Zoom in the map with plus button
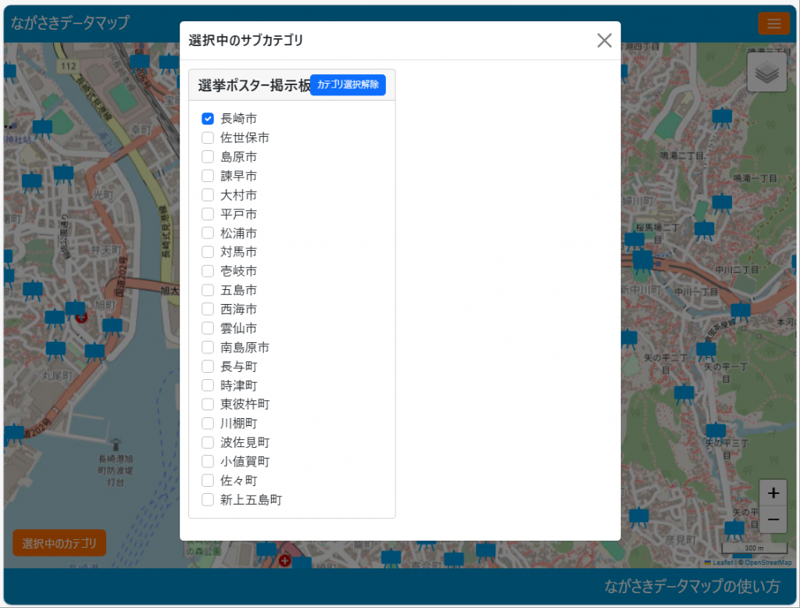 tap(773, 493)
